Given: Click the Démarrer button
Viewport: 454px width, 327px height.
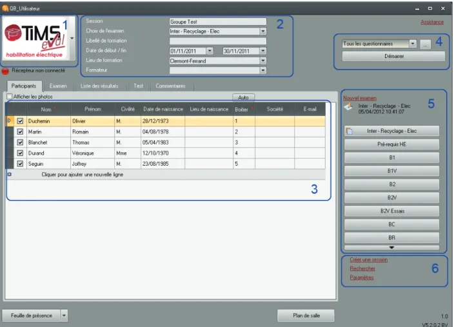Looking at the screenshot, I should click(393, 56).
